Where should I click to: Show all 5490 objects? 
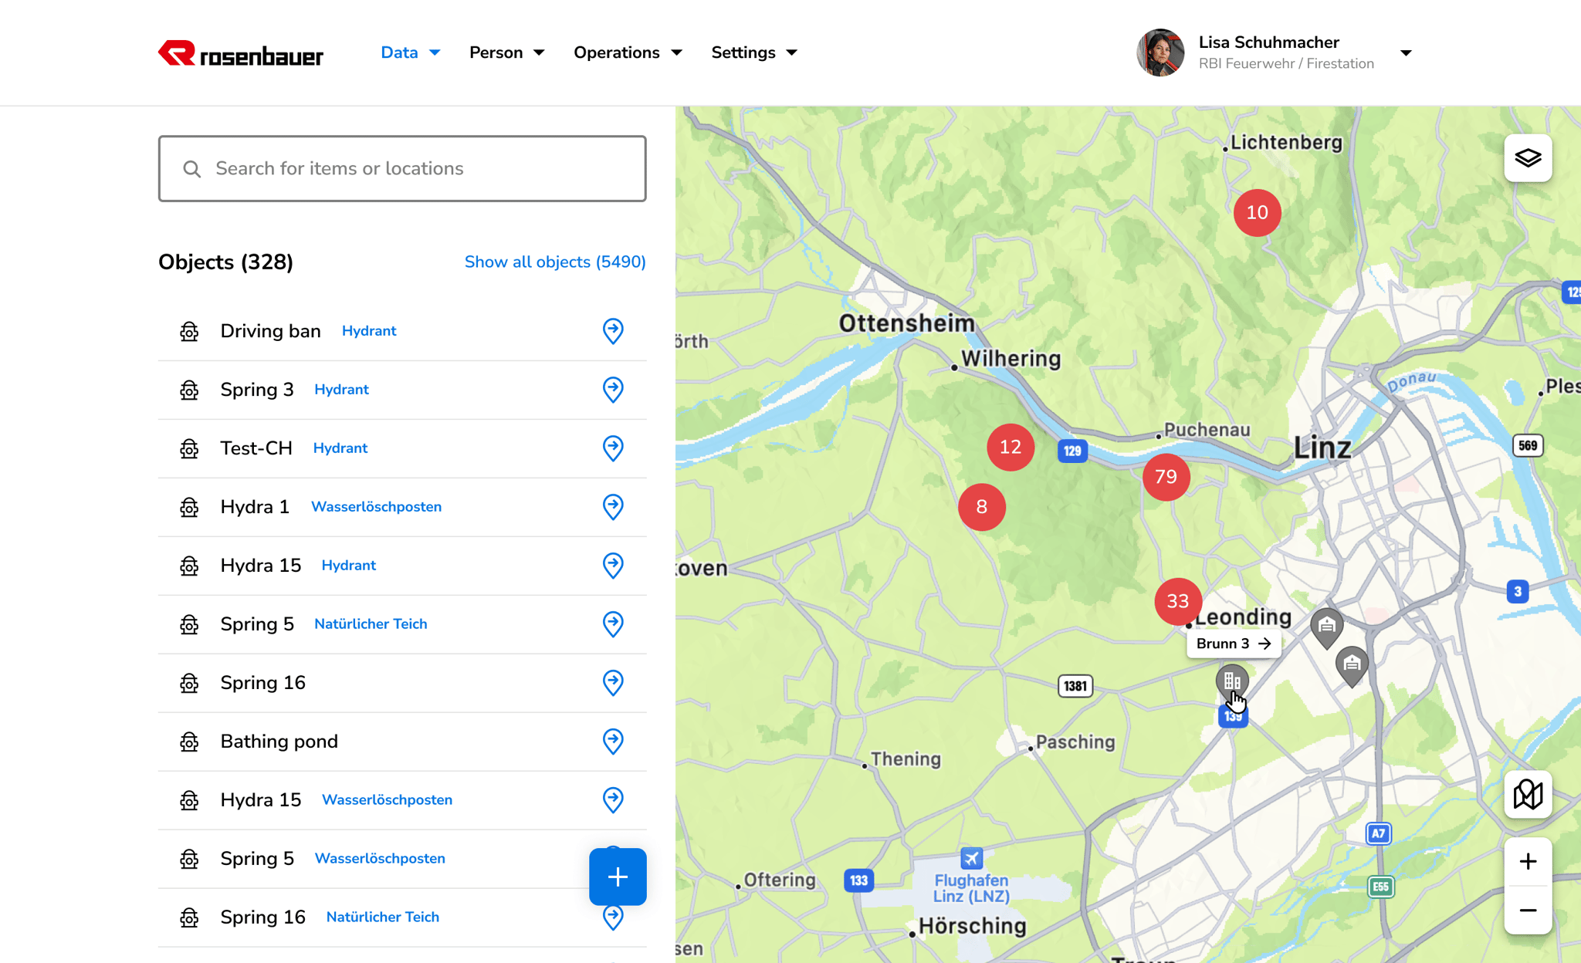tap(554, 262)
